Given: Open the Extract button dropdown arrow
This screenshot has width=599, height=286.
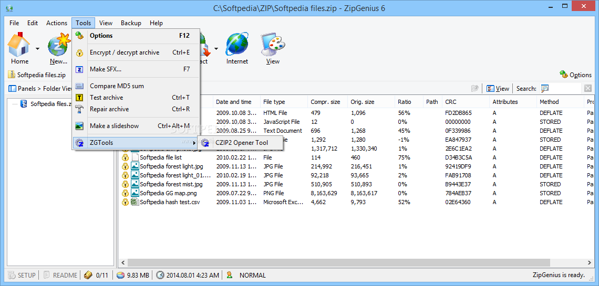Looking at the screenshot, I should pos(216,48).
